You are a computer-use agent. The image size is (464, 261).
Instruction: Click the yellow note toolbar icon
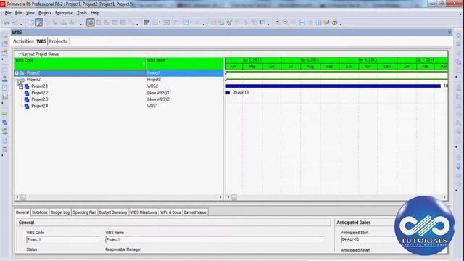[x=326, y=22]
